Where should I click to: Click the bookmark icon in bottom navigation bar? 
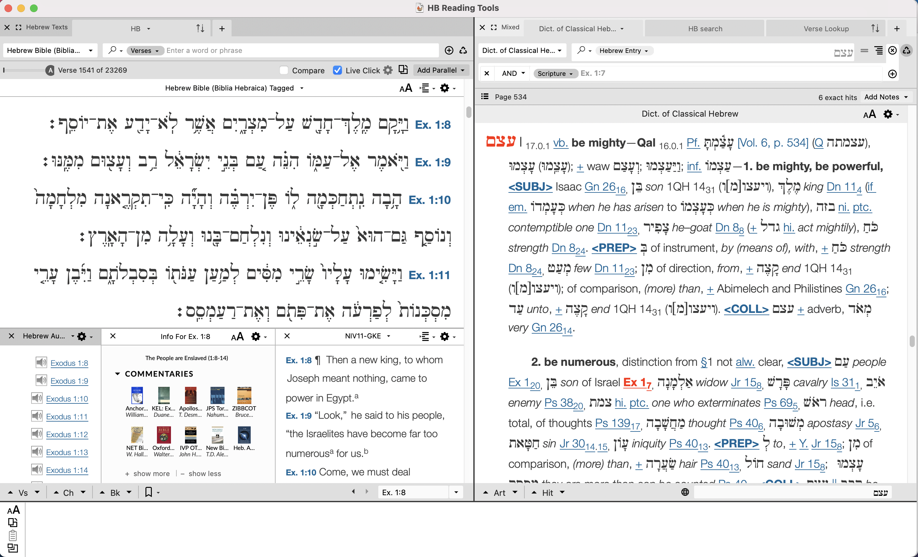149,492
